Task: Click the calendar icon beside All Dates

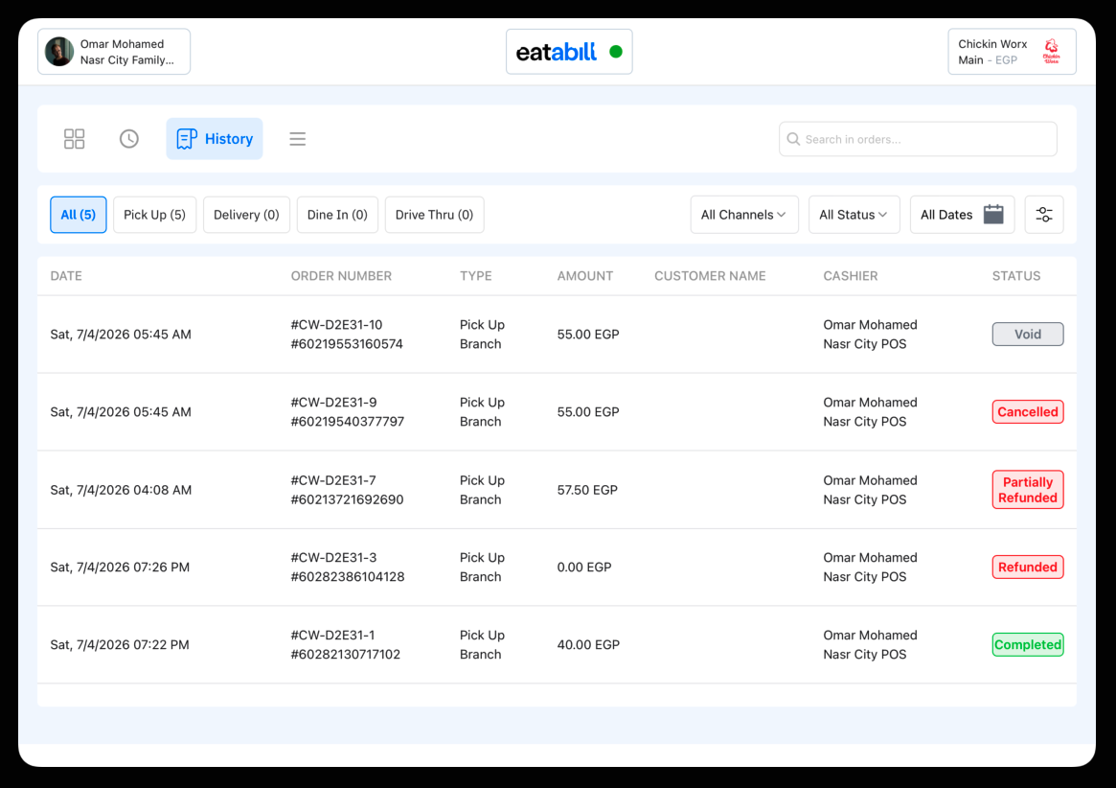Action: [x=993, y=215]
